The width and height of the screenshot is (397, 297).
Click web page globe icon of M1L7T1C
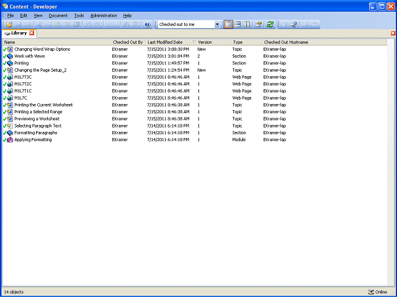(10, 91)
